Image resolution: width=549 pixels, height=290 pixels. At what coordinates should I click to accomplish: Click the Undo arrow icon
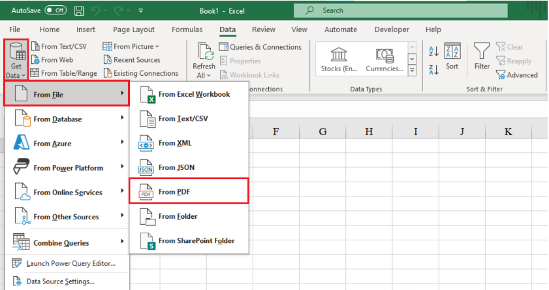[95, 11]
